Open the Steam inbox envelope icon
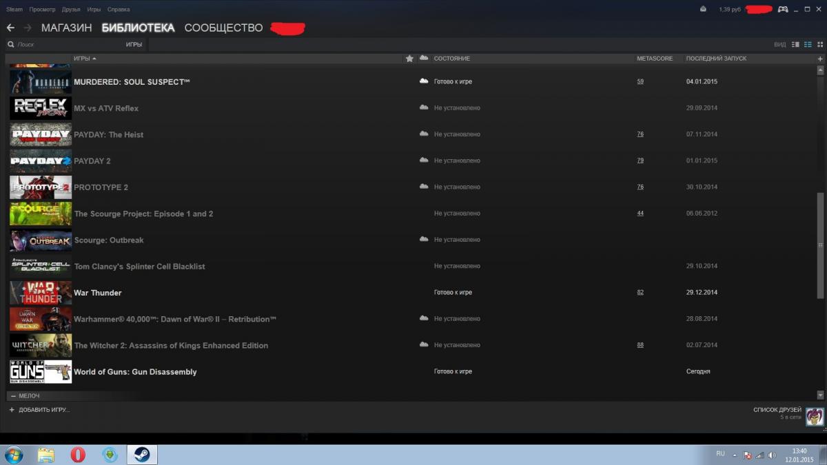This screenshot has width=827, height=465. [702, 10]
